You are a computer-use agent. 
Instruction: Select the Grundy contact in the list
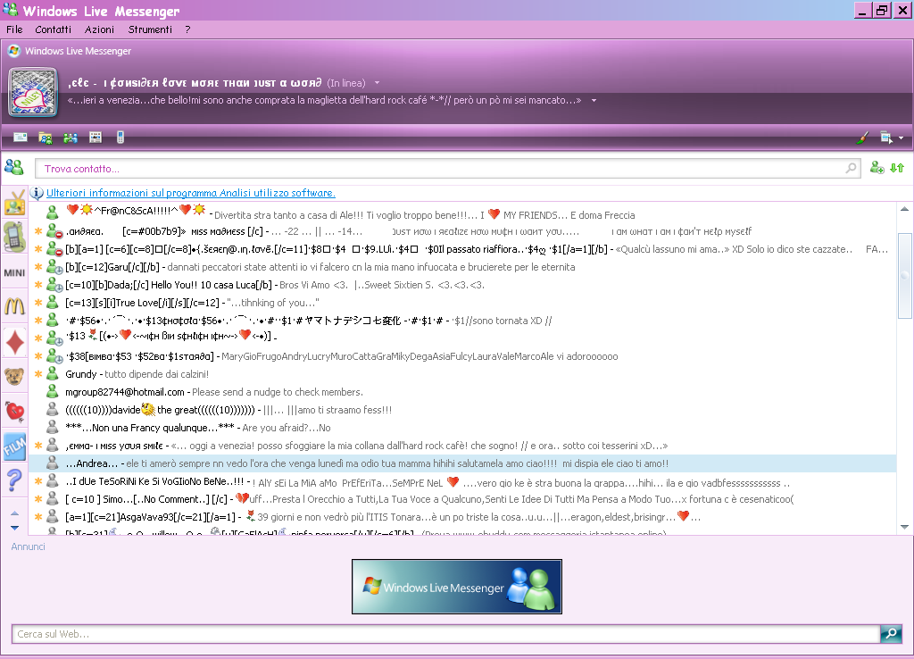[81, 374]
